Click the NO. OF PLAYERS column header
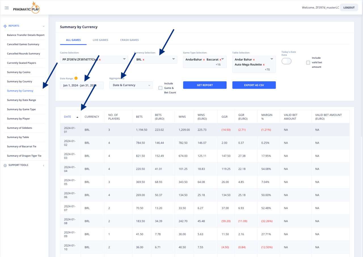This screenshot has height=257, width=363. click(114, 117)
